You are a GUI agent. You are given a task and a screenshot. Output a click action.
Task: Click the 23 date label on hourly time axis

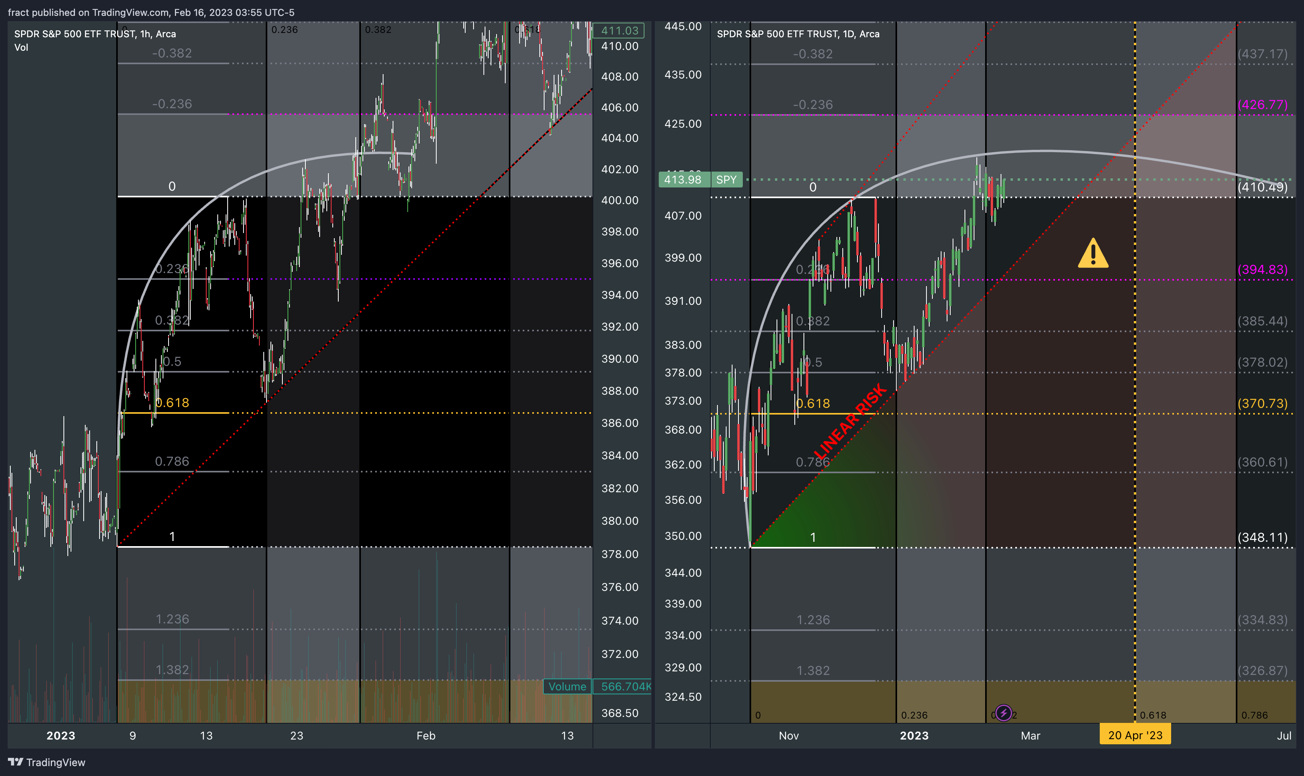point(297,736)
